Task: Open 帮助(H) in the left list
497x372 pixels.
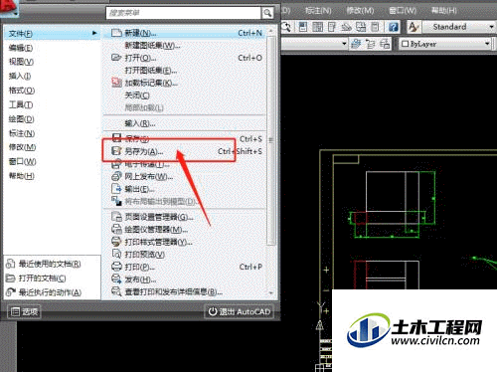Action: point(22,176)
